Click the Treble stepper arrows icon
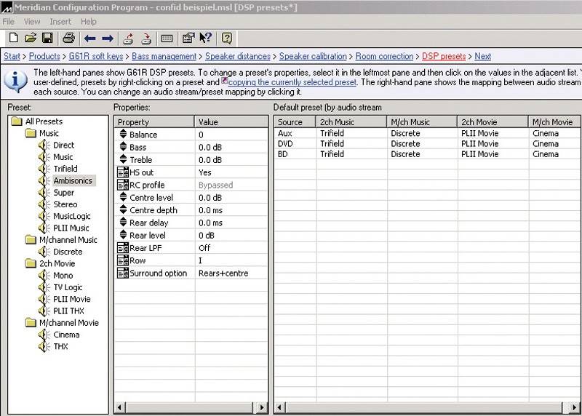Viewport: 582px width, 416px height. tap(123, 159)
